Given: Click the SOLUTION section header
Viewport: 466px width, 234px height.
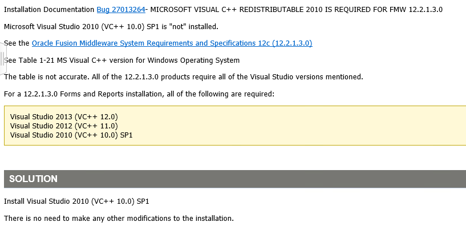Looking at the screenshot, I should pos(33,179).
